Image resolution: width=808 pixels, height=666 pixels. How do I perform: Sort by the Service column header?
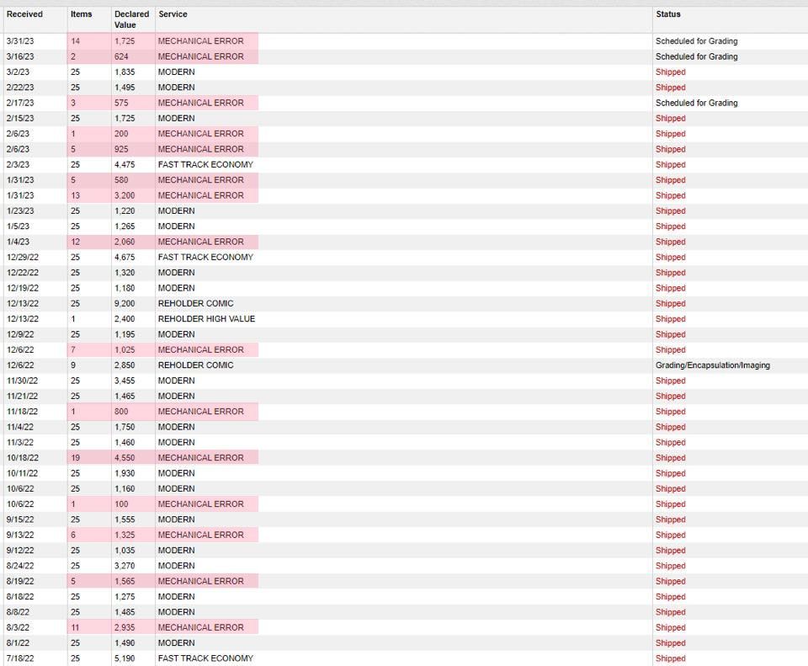pyautogui.click(x=173, y=14)
